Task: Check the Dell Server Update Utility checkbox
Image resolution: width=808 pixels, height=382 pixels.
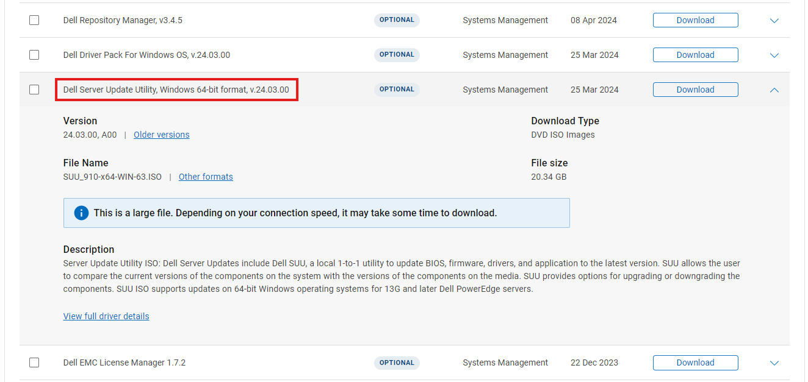Action: (x=34, y=89)
